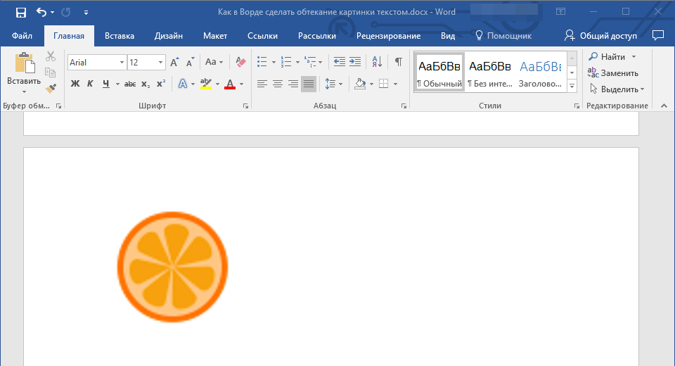Apply the Заголово... heading style
This screenshot has height=366, width=675.
[x=540, y=72]
